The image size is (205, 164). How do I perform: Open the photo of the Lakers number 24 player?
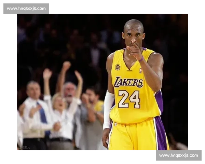102,82
